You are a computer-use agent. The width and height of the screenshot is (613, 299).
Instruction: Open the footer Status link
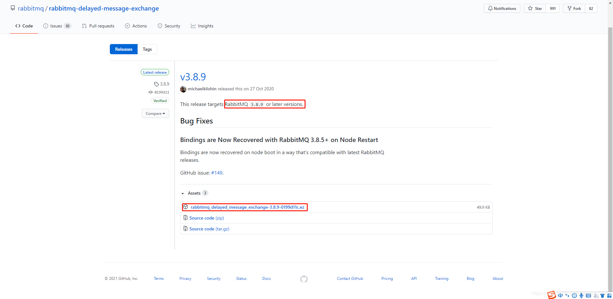click(x=241, y=279)
